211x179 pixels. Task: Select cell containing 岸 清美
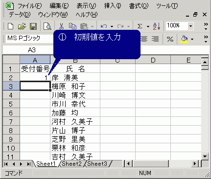75,77
